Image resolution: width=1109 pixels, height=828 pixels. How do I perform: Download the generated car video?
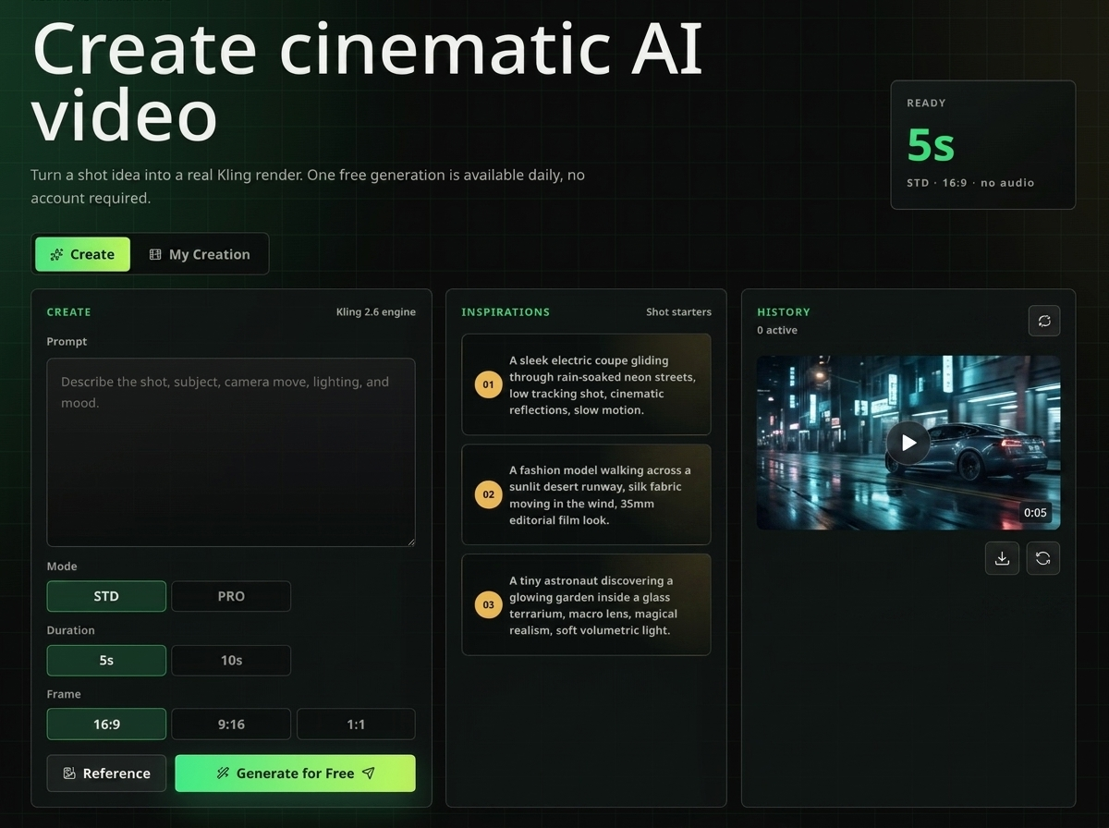[1002, 558]
